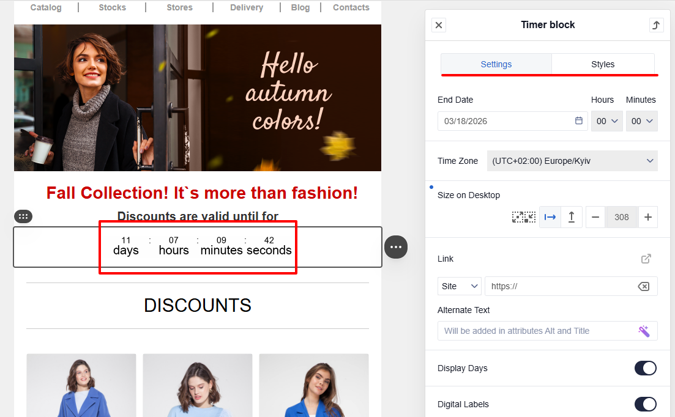Click the 'Discounts are valid until for' text
The width and height of the screenshot is (675, 417).
[x=198, y=216]
